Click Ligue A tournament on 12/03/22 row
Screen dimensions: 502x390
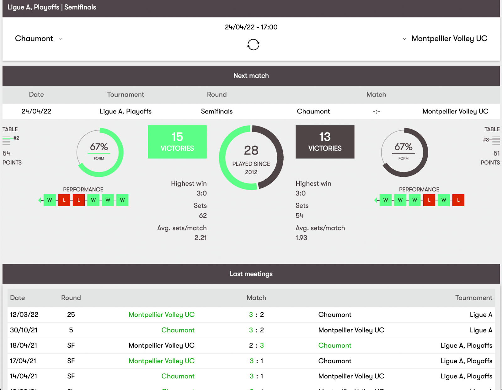point(481,315)
